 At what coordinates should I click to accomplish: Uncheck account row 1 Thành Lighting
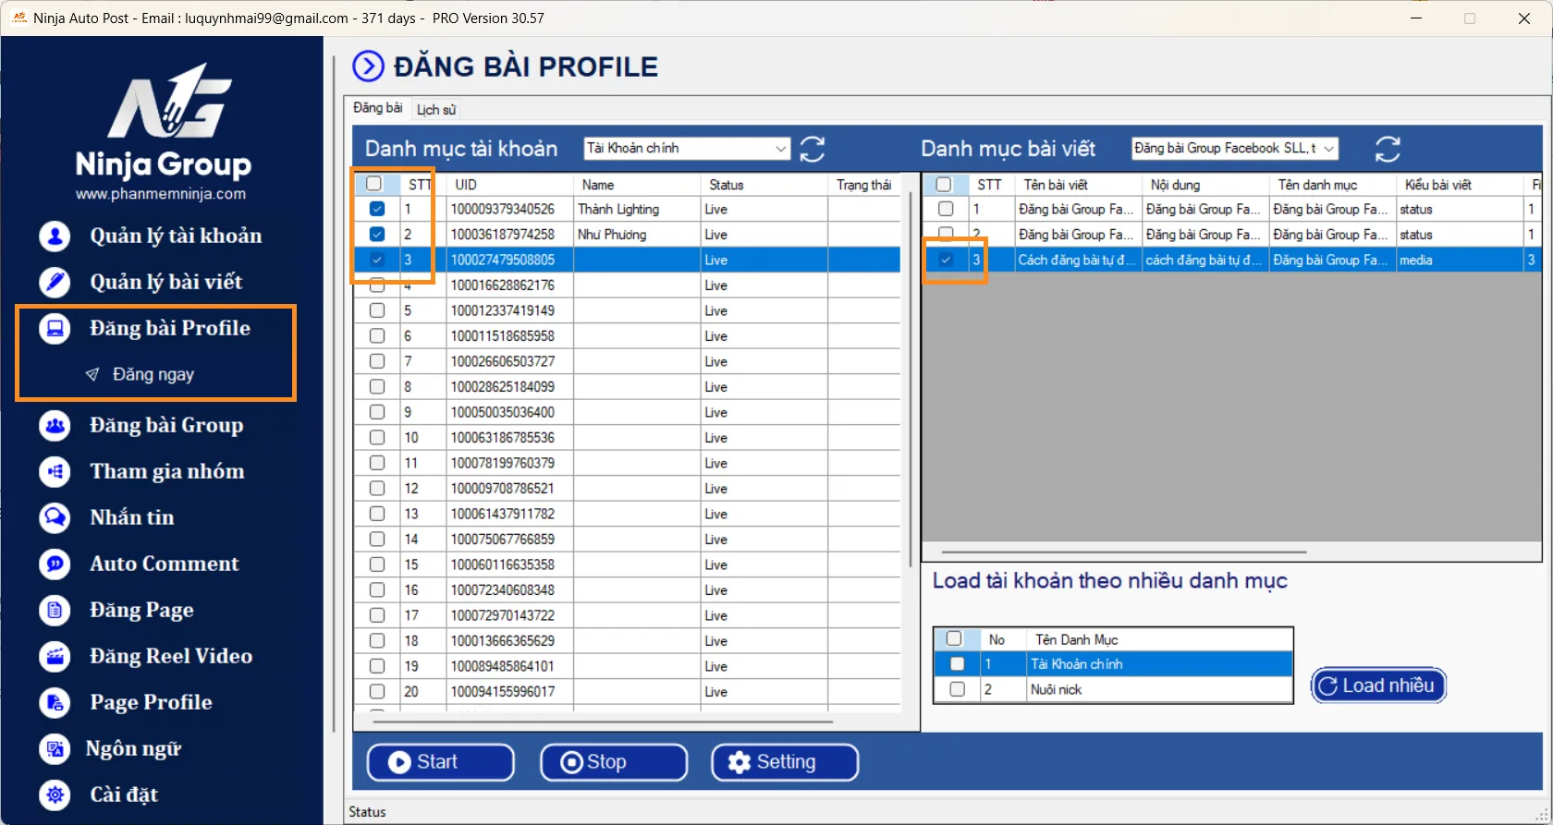point(377,209)
